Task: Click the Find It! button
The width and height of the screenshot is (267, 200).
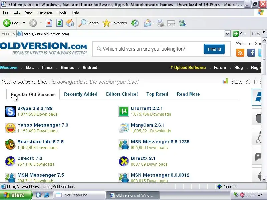Action: [214, 49]
